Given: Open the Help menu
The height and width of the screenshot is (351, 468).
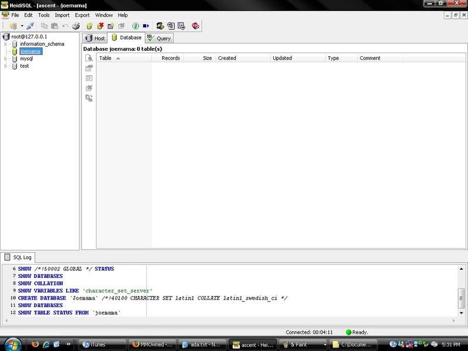Looking at the screenshot, I should pyautogui.click(x=122, y=15).
